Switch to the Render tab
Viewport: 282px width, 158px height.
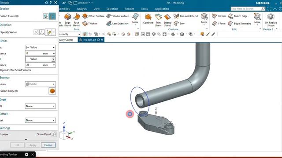point(129,9)
